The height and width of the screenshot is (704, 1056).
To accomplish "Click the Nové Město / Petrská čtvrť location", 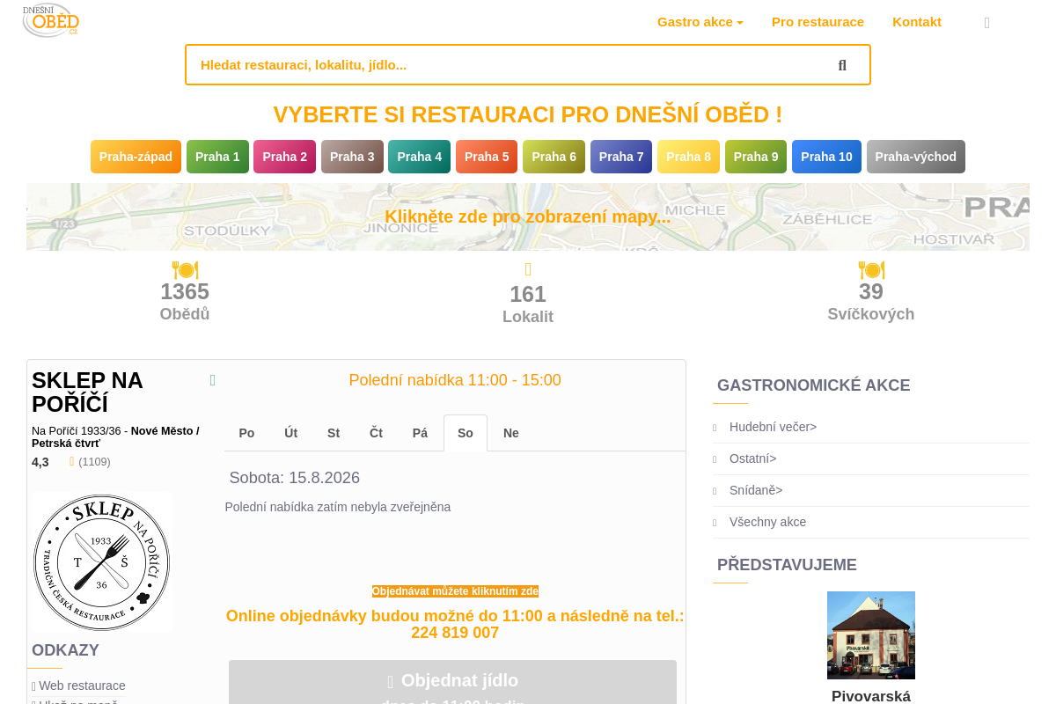I will [115, 437].
